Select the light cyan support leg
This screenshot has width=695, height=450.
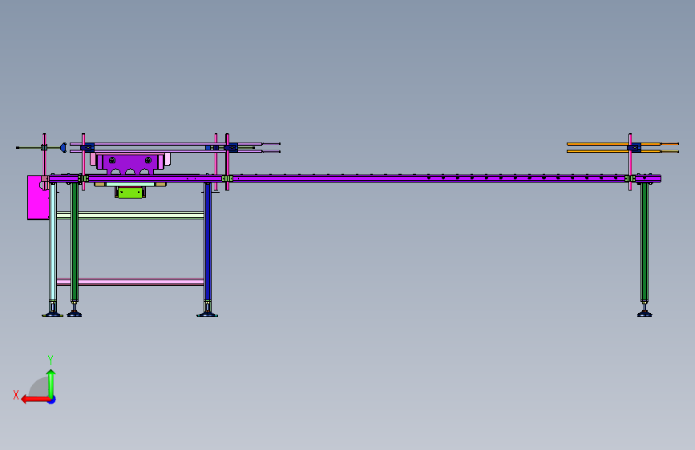[x=53, y=241]
